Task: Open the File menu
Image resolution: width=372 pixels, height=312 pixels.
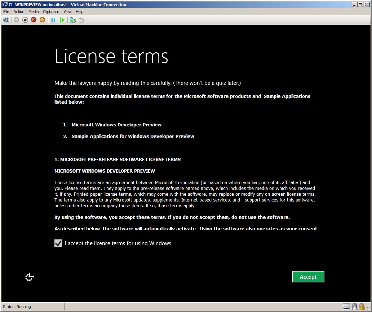Action: pos(6,12)
